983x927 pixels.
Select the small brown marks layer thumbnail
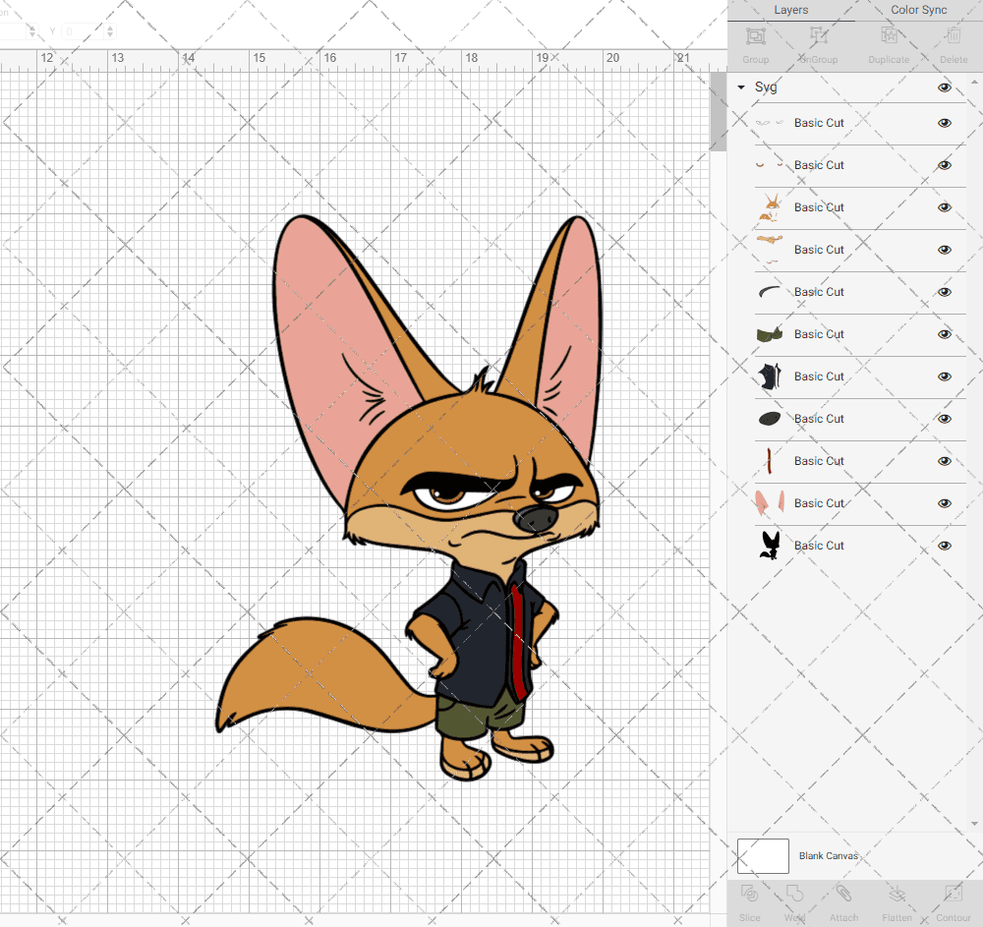coord(770,165)
